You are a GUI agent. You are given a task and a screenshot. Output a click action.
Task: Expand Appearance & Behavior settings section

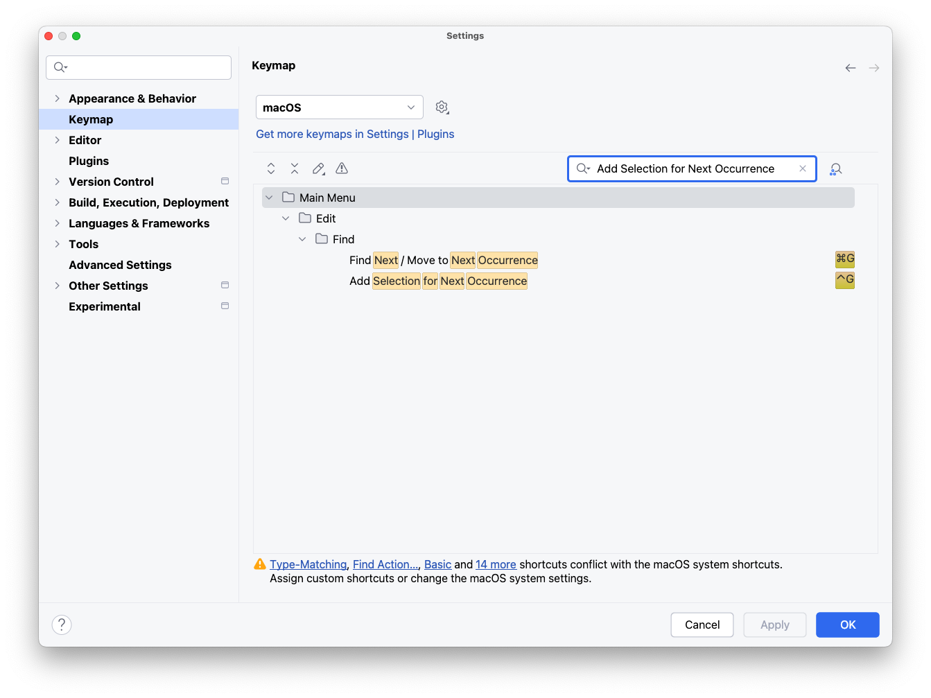pos(57,98)
